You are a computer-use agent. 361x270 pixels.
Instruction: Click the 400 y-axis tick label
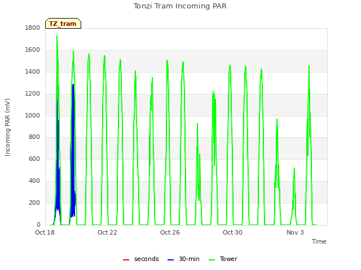[34, 181]
